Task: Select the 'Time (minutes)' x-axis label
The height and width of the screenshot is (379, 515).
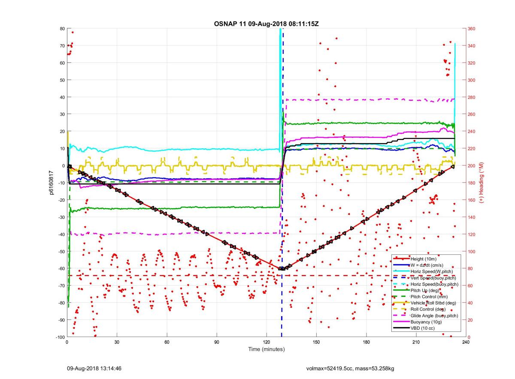Action: [x=267, y=349]
